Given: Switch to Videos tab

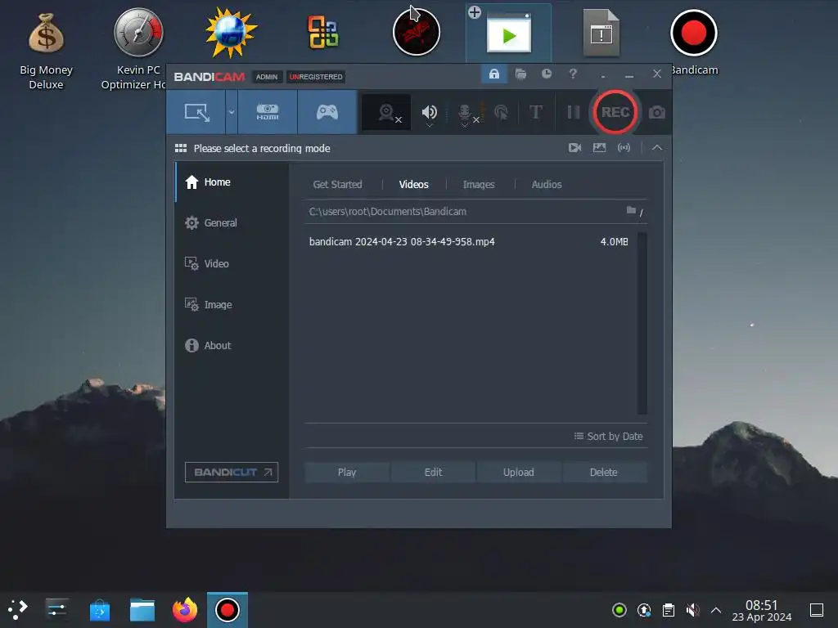Looking at the screenshot, I should point(413,184).
